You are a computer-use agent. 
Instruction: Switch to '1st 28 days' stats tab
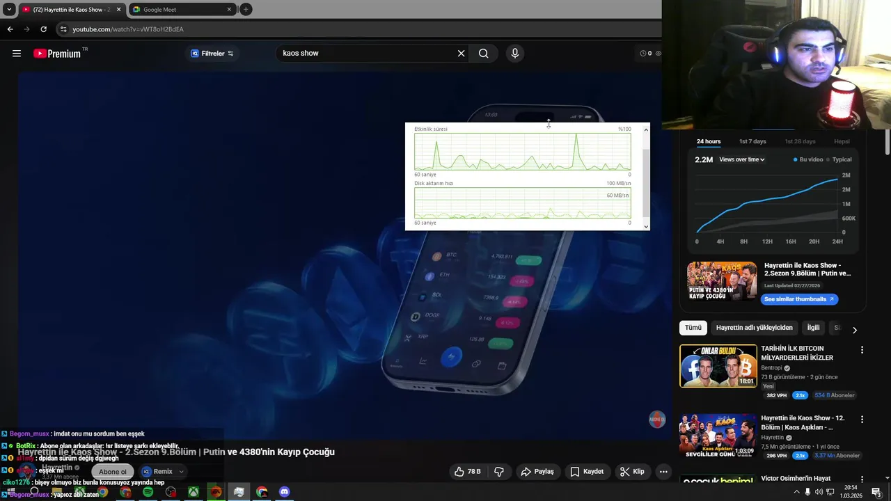pos(800,142)
